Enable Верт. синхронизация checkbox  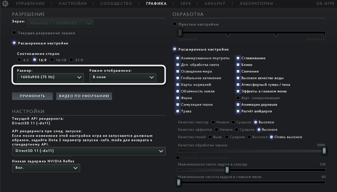[238, 98]
